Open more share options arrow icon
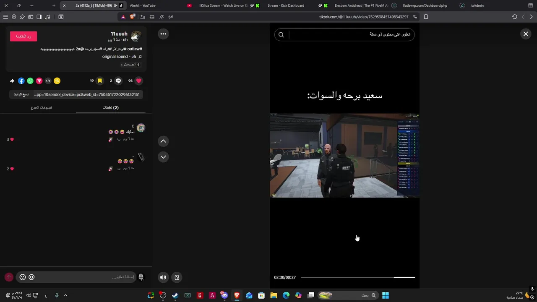The image size is (537, 302). click(x=12, y=81)
